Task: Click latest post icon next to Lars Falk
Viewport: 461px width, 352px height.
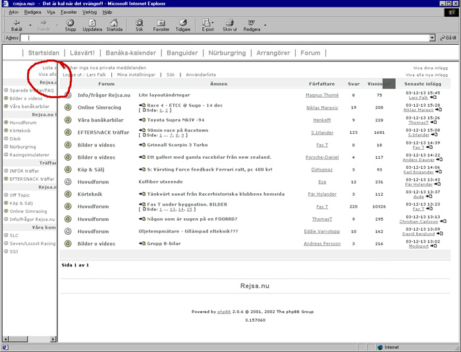Action: [x=433, y=98]
